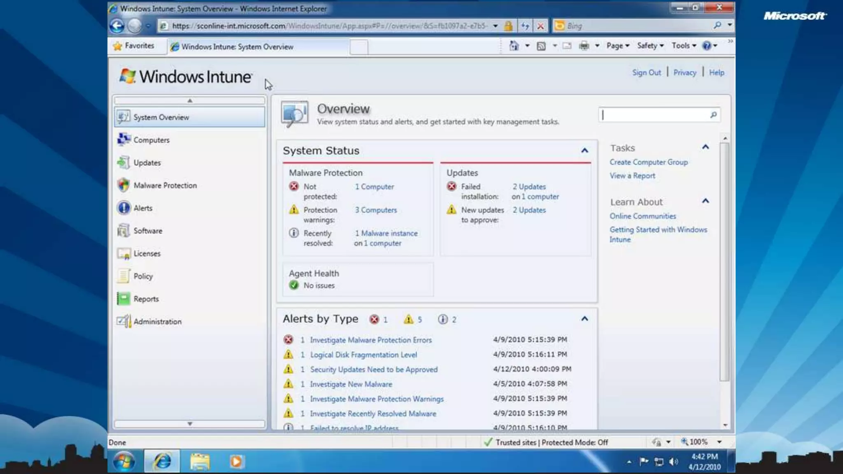Collapse the Learn About section
843x474 pixels.
pos(706,201)
